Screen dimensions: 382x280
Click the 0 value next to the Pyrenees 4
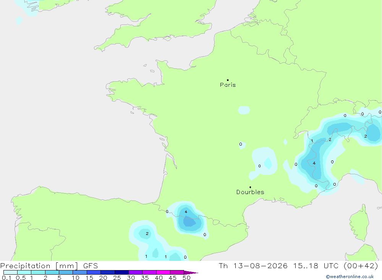point(167,212)
